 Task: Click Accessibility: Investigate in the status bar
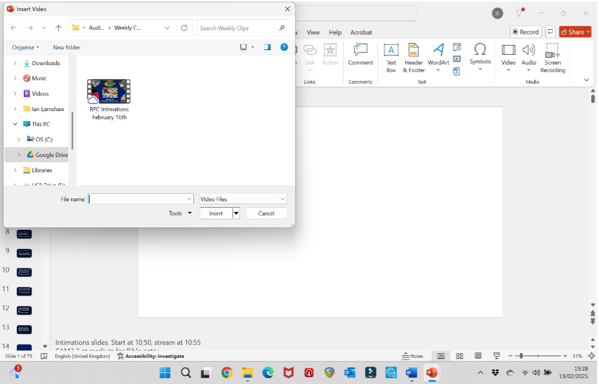(151, 355)
